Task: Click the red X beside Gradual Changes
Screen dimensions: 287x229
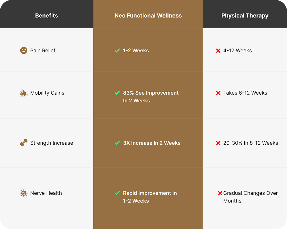Action: click(x=220, y=193)
